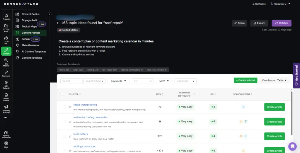The image size is (300, 153).
Task: Open Scholar from the menu
Action: [26, 39]
